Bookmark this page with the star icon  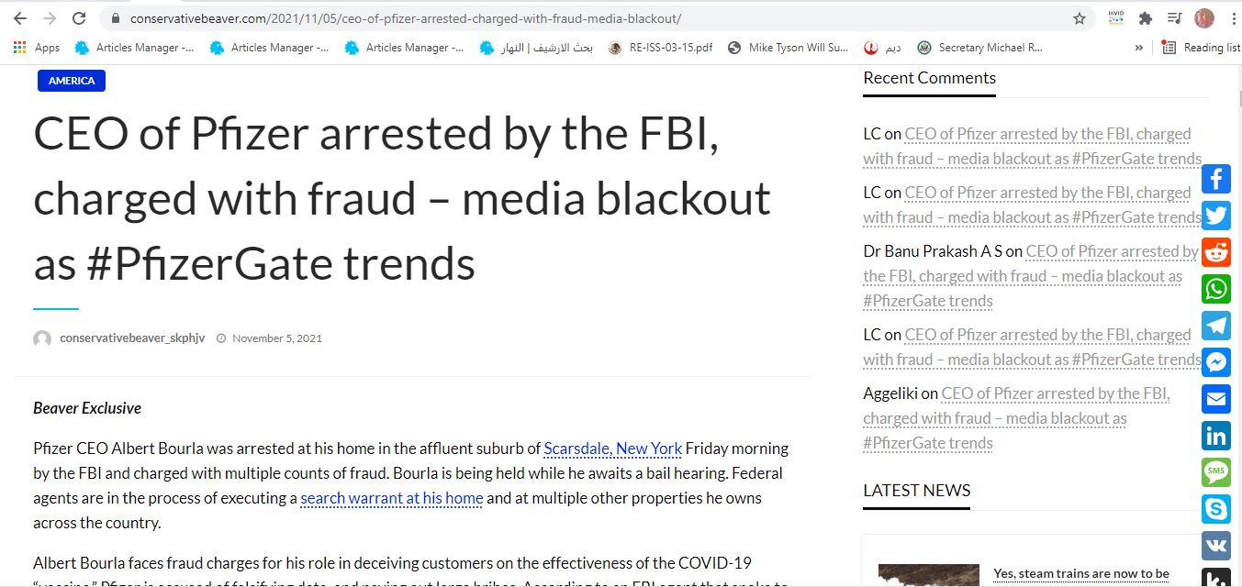pyautogui.click(x=1080, y=18)
